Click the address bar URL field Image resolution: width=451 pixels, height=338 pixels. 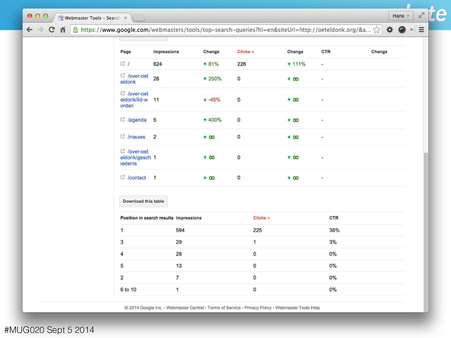click(x=225, y=30)
